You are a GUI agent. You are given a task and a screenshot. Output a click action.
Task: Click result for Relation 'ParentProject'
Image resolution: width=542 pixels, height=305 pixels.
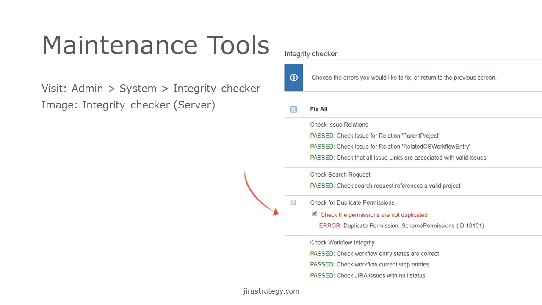(x=375, y=136)
